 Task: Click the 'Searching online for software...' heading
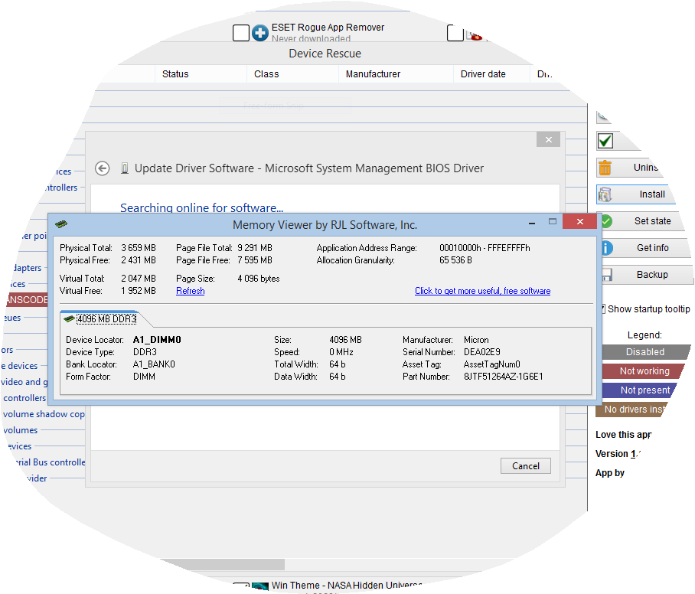[x=201, y=207]
